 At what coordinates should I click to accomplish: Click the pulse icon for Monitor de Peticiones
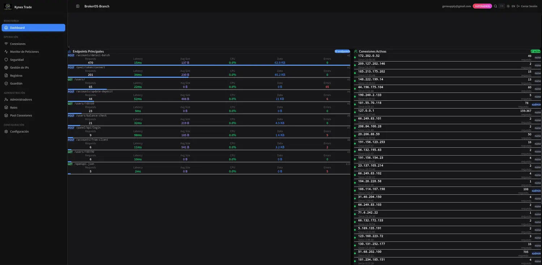pos(6,52)
